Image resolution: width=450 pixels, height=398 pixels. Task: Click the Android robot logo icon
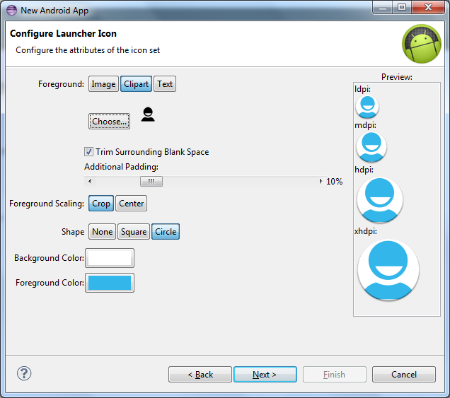pyautogui.click(x=421, y=44)
